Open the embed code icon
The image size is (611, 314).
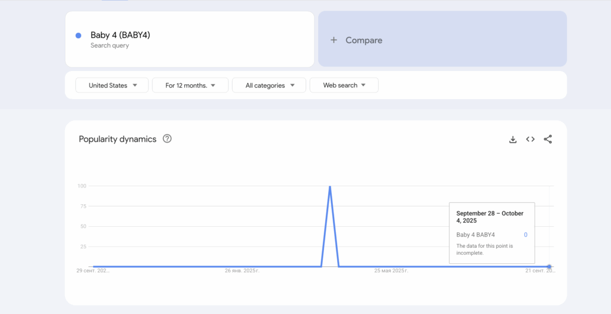pos(530,140)
